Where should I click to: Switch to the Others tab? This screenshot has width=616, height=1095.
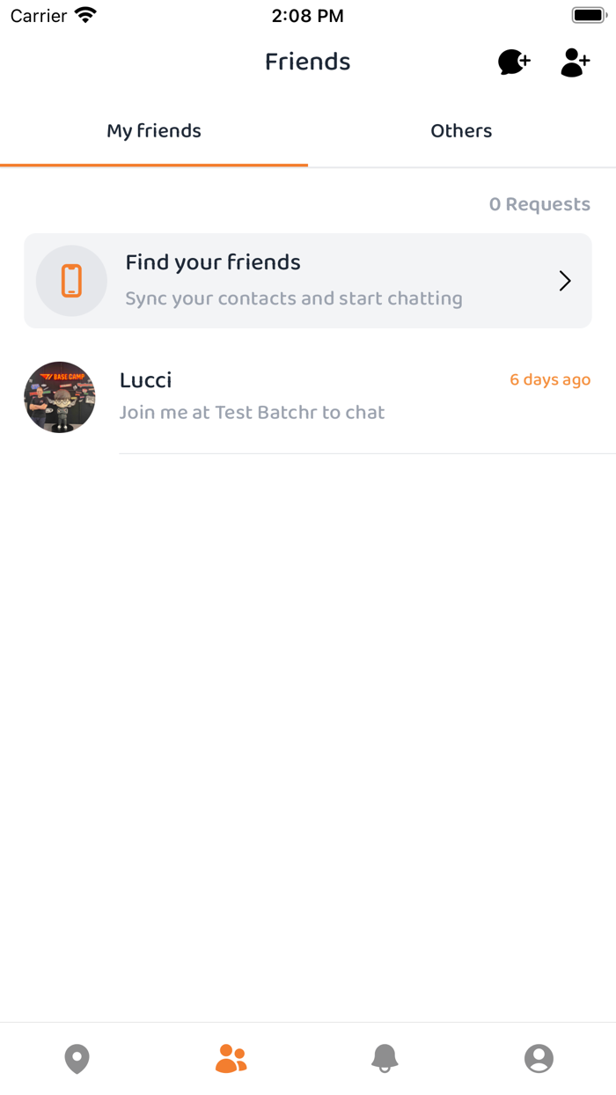pyautogui.click(x=461, y=130)
